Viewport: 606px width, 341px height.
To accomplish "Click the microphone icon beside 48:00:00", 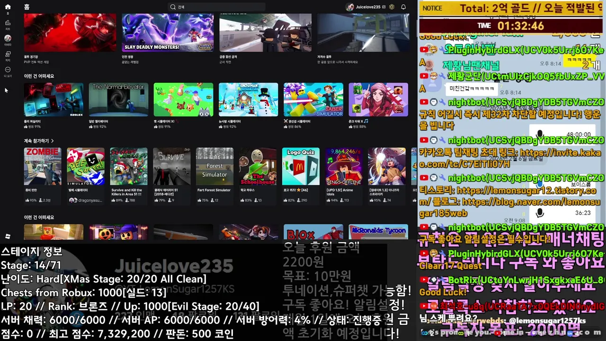I will 540,135.
